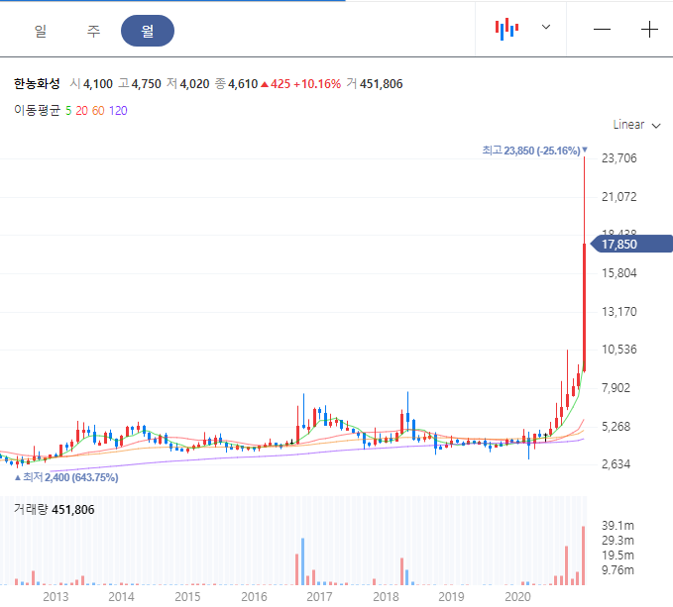The height and width of the screenshot is (607, 673).
Task: Click the 2017 year axis label
Action: pyautogui.click(x=319, y=597)
